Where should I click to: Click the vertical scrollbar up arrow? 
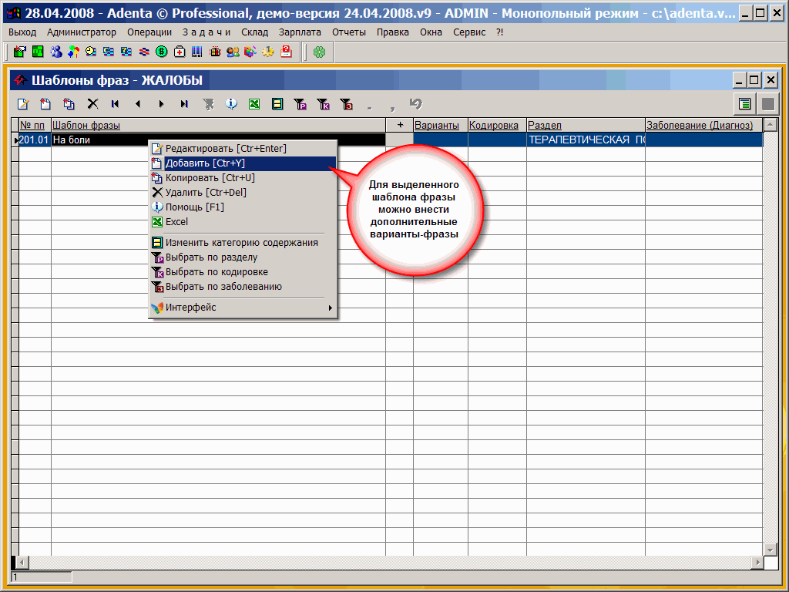click(x=771, y=125)
